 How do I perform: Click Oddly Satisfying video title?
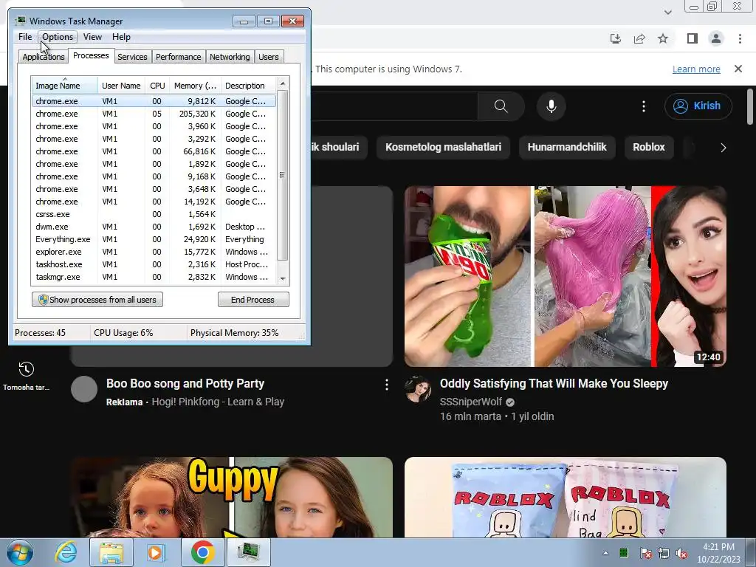(554, 384)
